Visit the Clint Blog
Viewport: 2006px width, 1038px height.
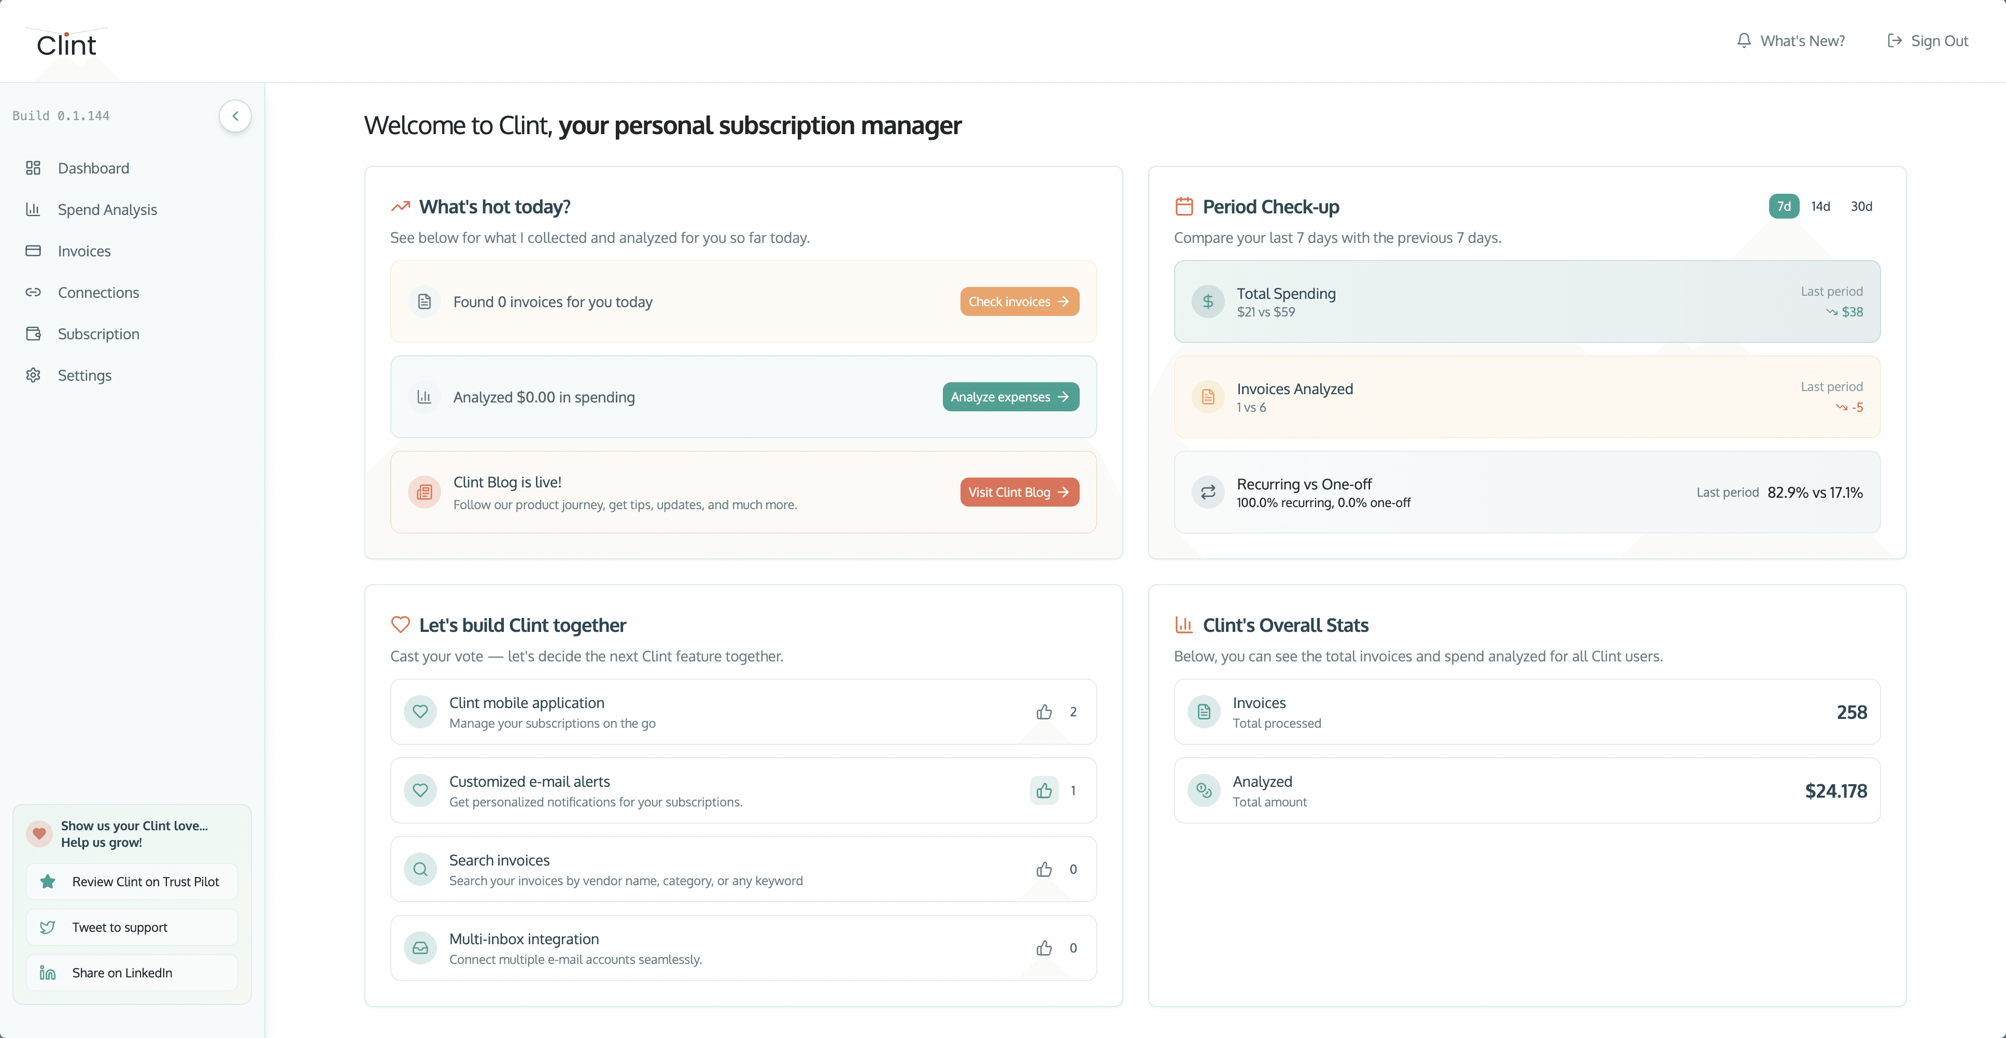pos(1020,492)
